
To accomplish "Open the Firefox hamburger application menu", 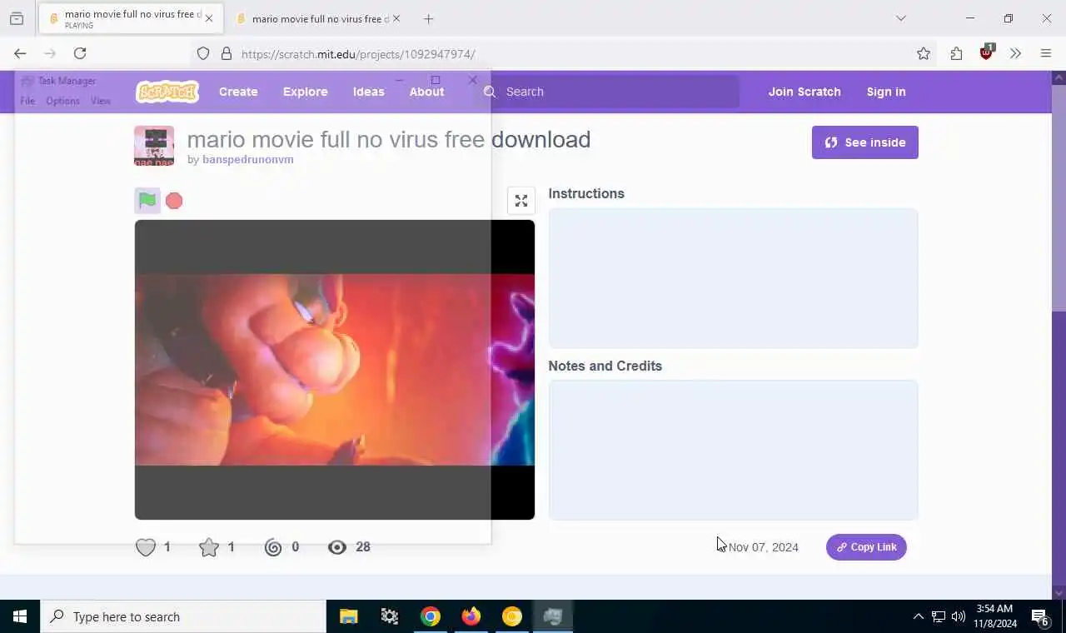I will [x=1046, y=53].
